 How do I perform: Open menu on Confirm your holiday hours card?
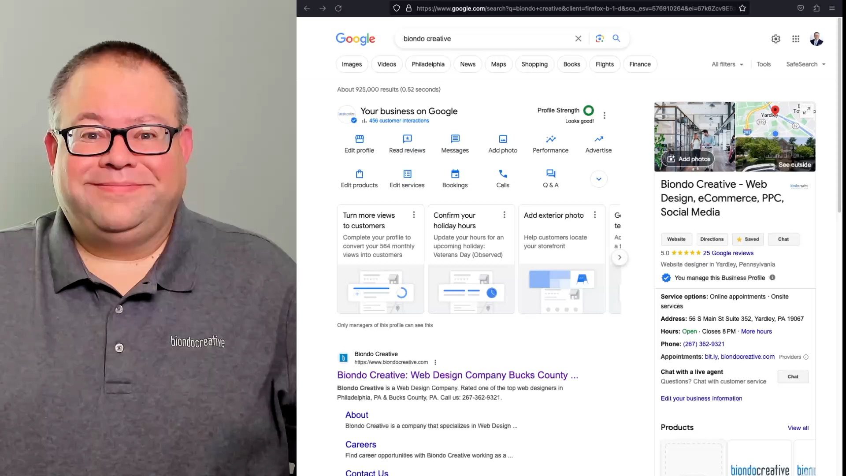click(504, 215)
